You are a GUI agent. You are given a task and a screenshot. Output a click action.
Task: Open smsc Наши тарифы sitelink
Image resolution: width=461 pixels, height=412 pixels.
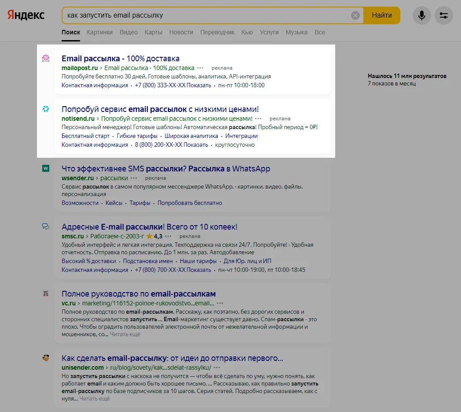(198, 261)
